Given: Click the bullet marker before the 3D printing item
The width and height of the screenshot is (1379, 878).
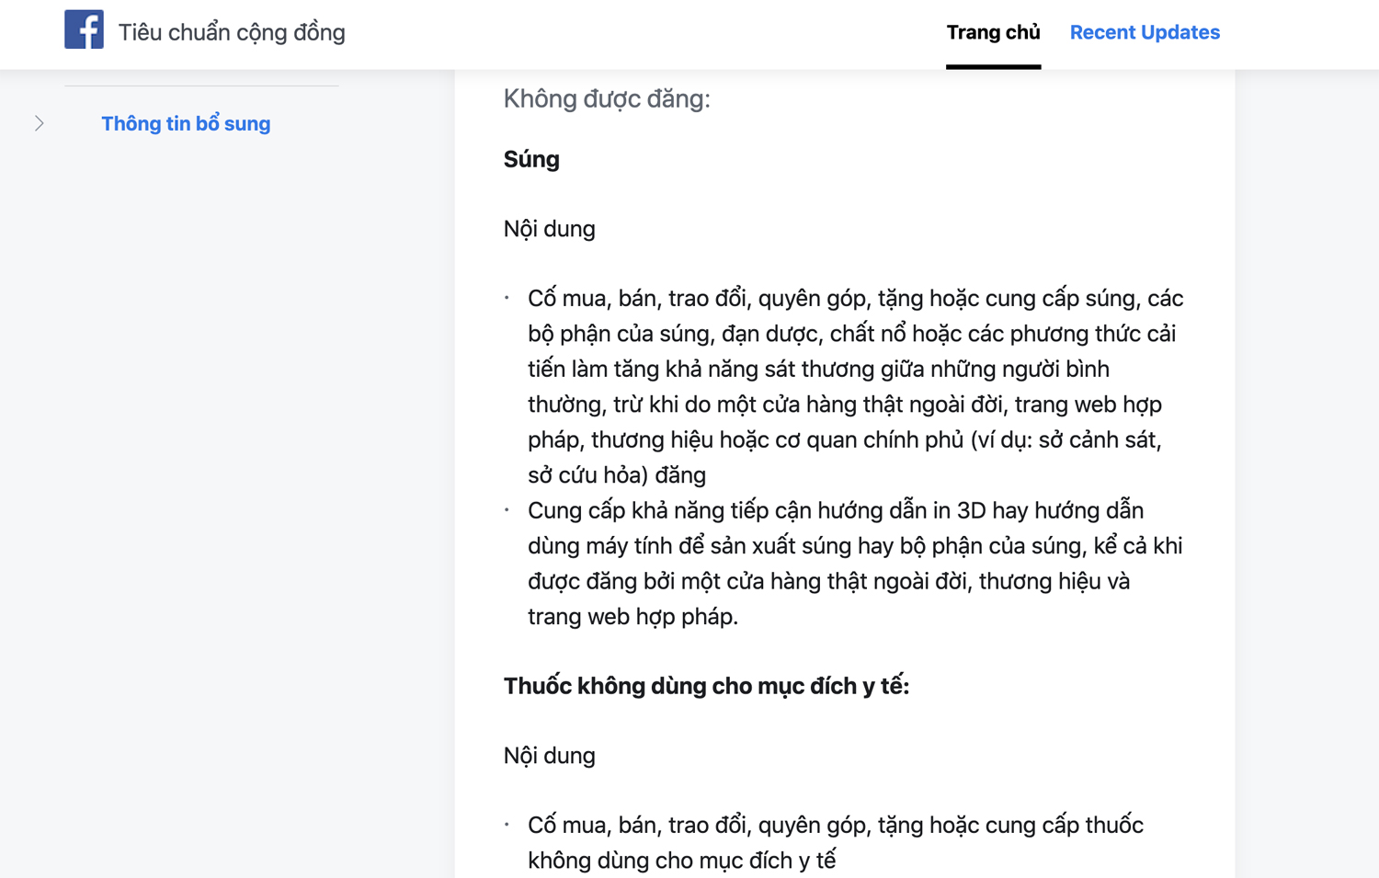Looking at the screenshot, I should pos(507,510).
